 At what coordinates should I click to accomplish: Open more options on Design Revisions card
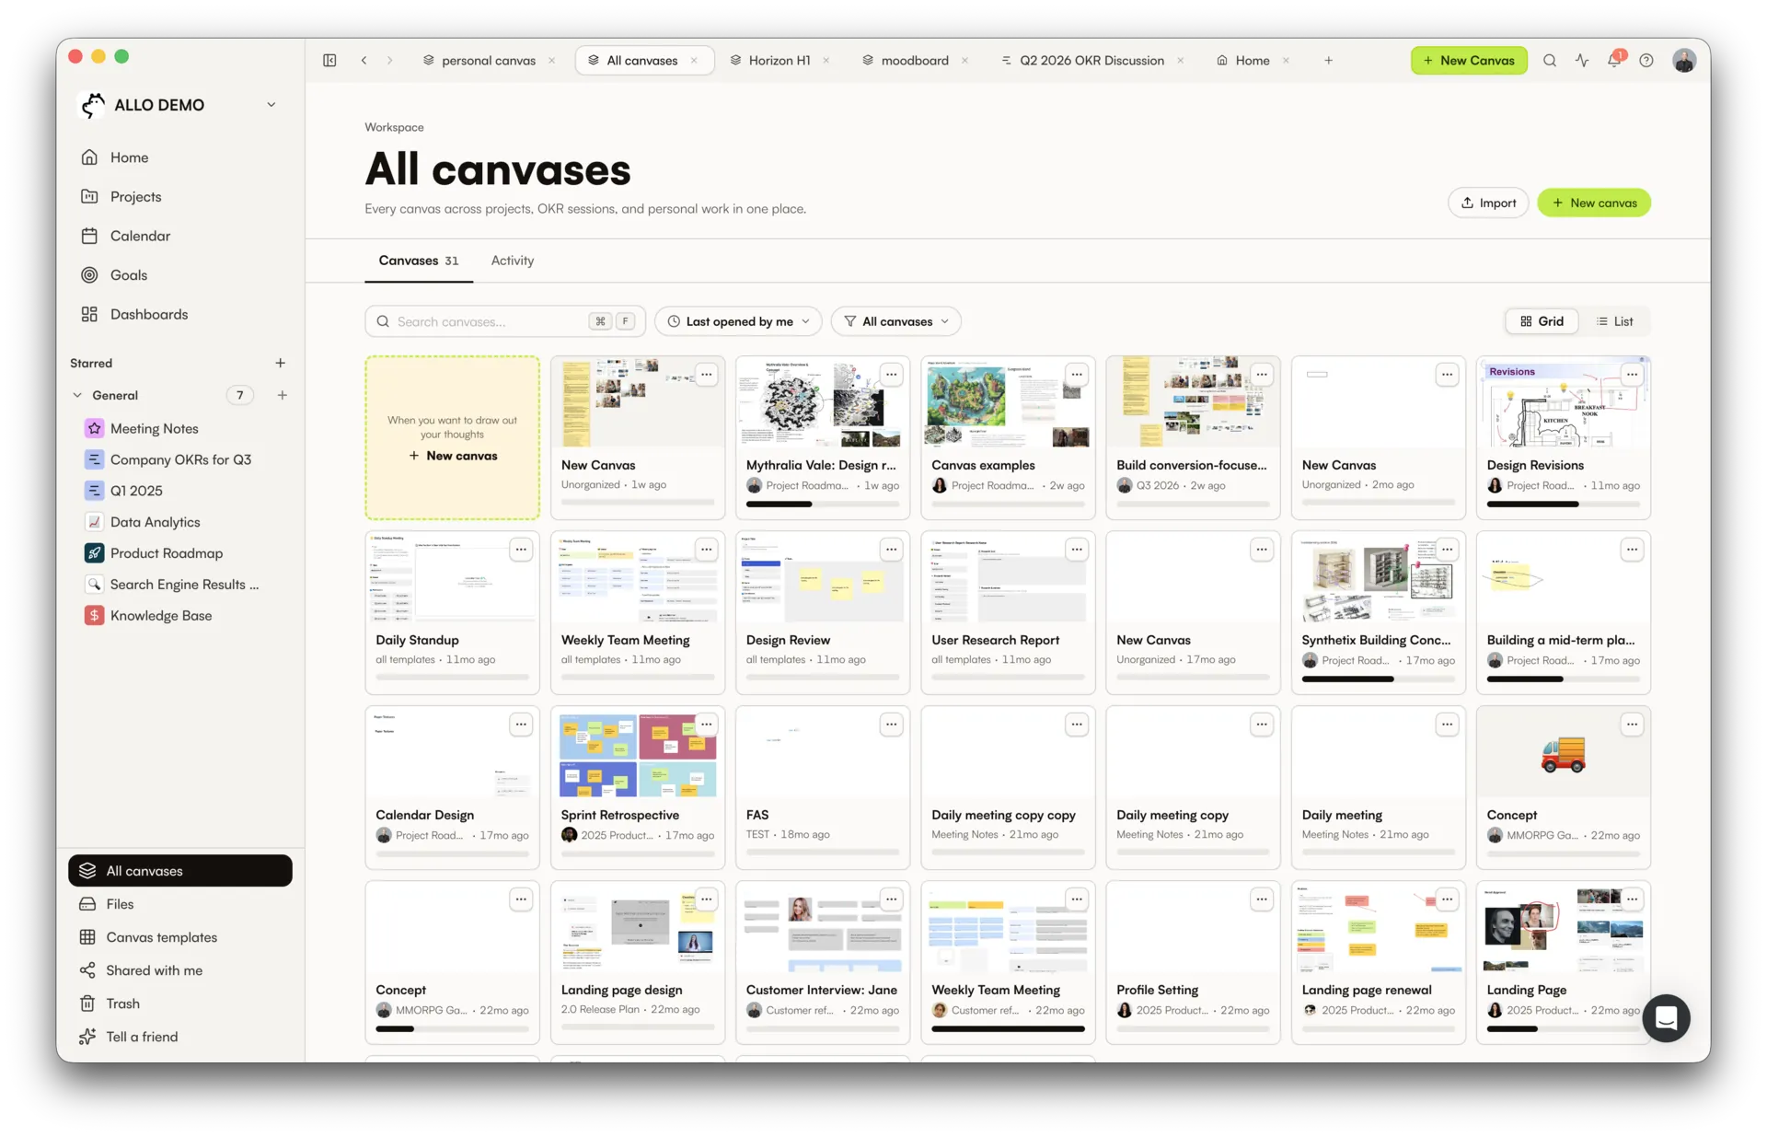tap(1632, 375)
